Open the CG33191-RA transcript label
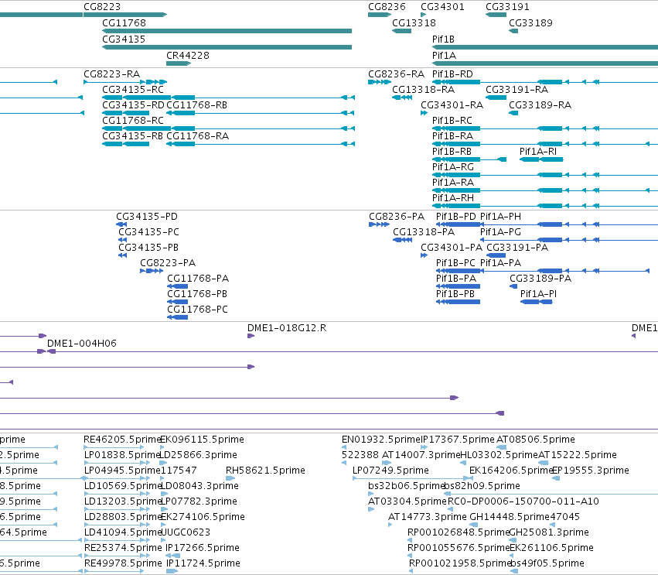This screenshot has width=658, height=575. pos(517,90)
